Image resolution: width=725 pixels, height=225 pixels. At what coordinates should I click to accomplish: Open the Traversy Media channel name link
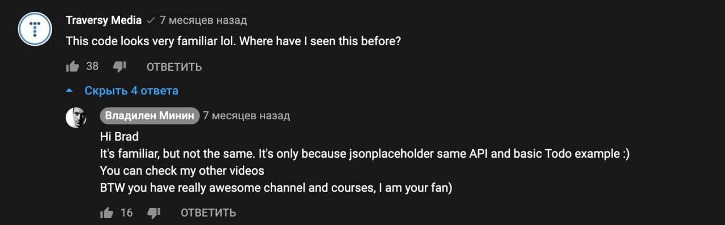(104, 20)
